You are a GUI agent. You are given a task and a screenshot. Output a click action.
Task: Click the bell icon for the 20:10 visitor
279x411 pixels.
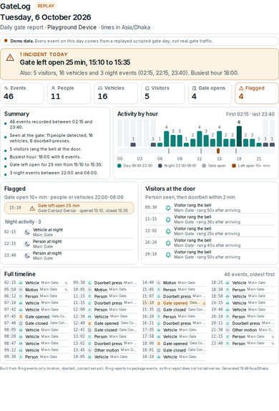point(168,255)
